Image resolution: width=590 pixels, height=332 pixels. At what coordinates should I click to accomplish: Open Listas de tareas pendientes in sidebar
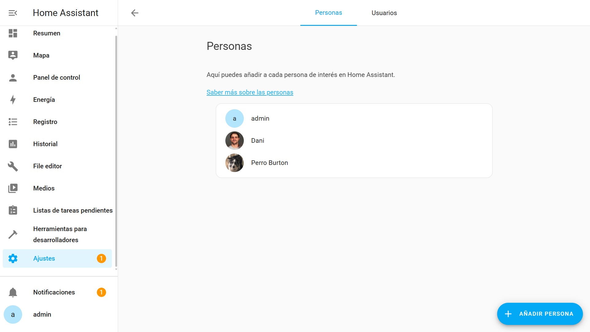tap(73, 210)
